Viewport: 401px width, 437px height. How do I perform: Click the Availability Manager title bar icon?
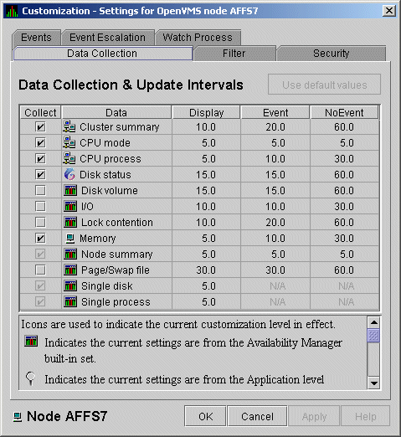pyautogui.click(x=12, y=12)
